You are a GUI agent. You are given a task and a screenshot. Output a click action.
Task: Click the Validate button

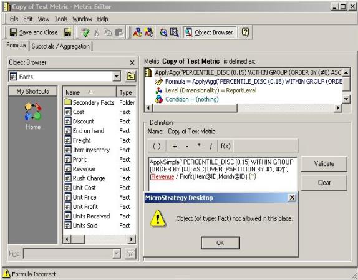click(324, 164)
